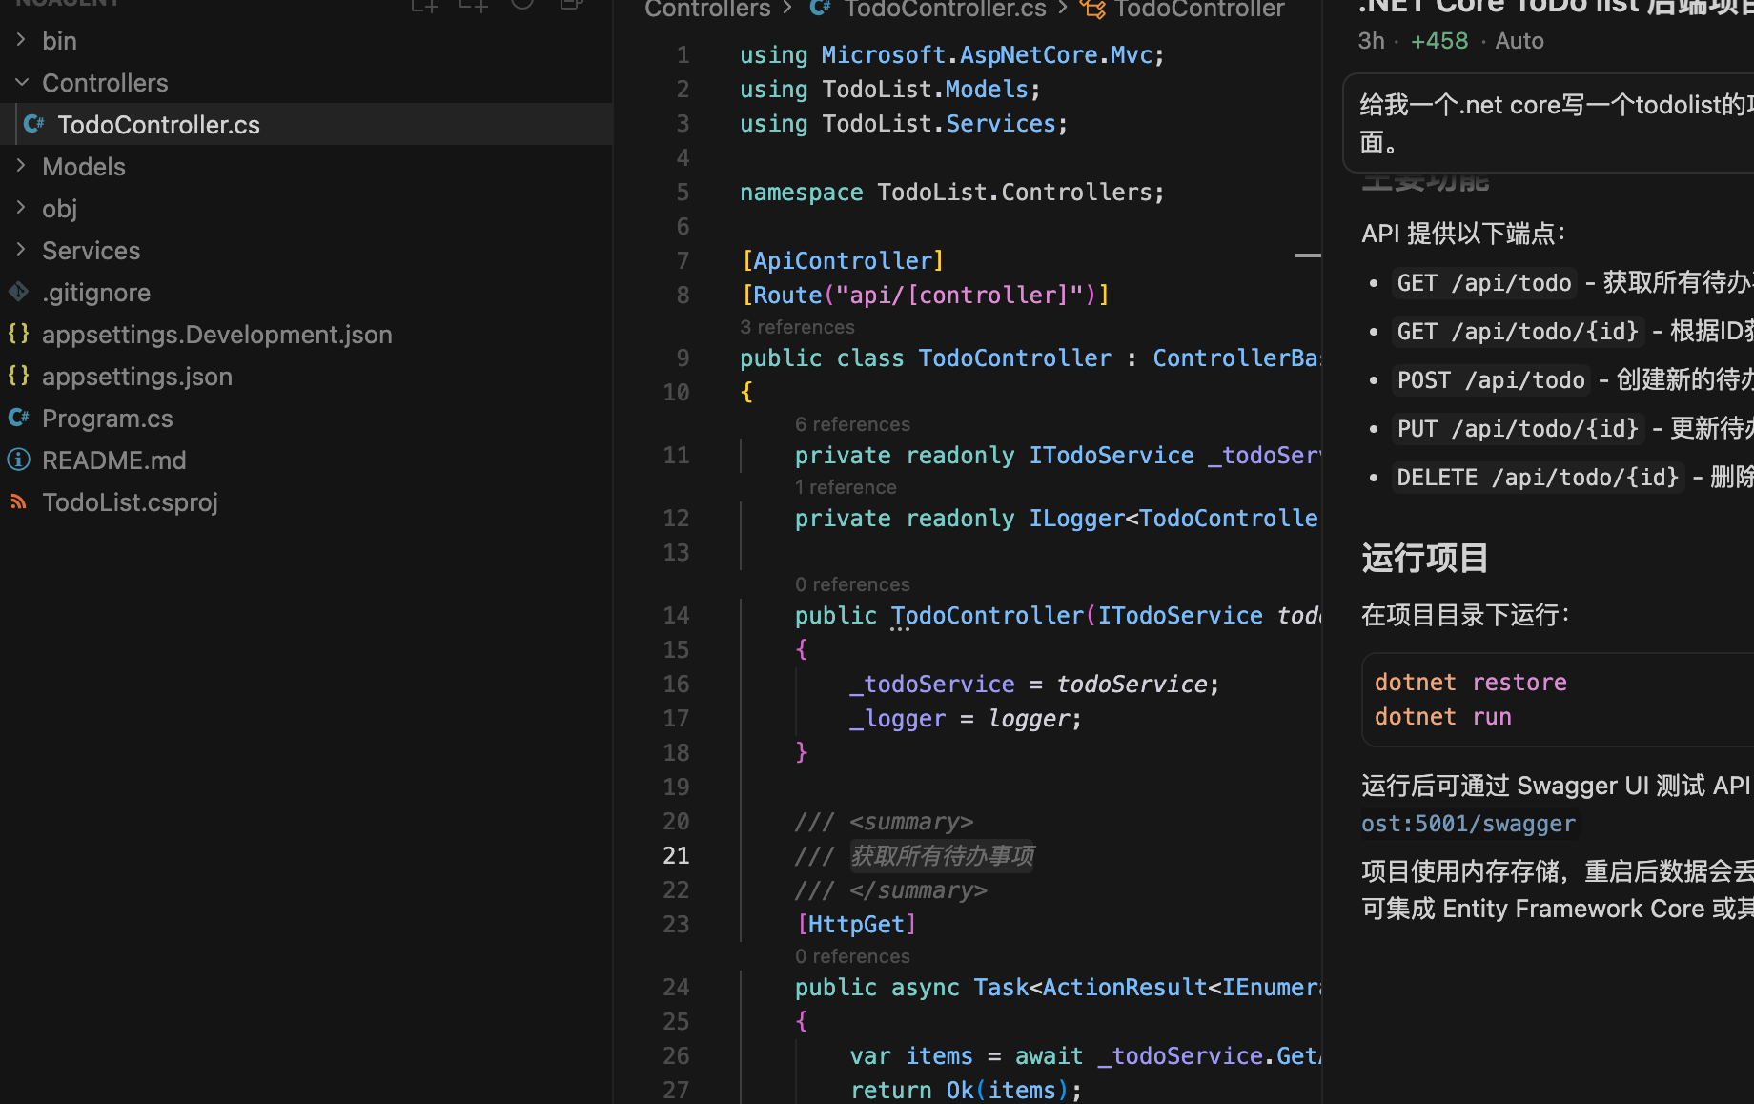Click "namespace TodoList.Controllers;" on line 5
The image size is (1754, 1104).
952,193
